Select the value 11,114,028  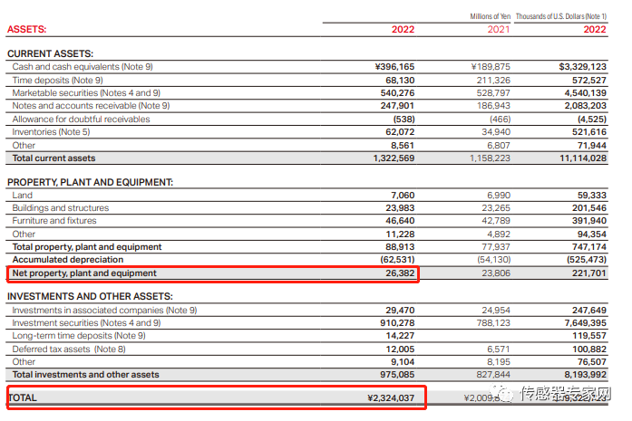click(583, 158)
